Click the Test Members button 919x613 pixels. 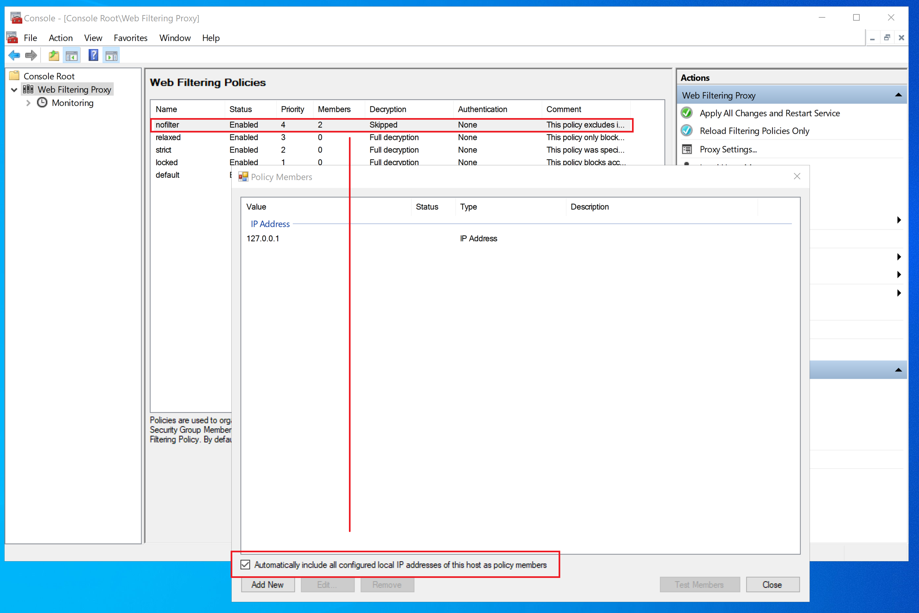(699, 584)
